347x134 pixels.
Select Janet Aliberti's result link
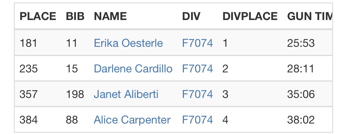click(126, 94)
